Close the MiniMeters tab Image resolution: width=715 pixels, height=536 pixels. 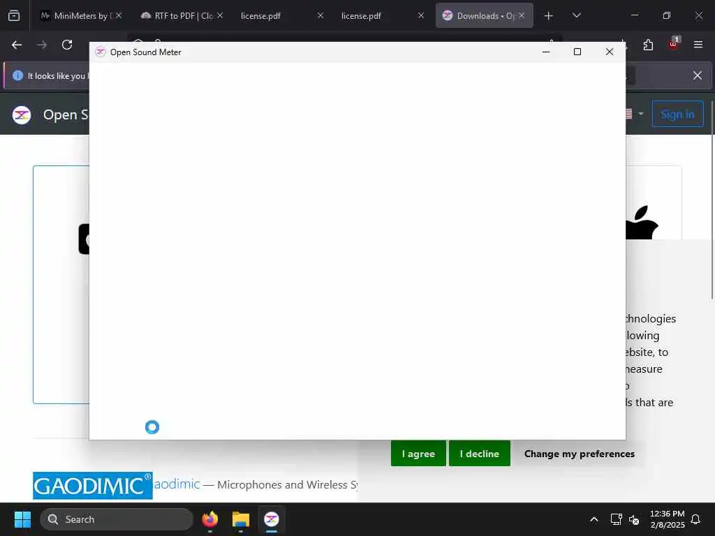pyautogui.click(x=119, y=15)
